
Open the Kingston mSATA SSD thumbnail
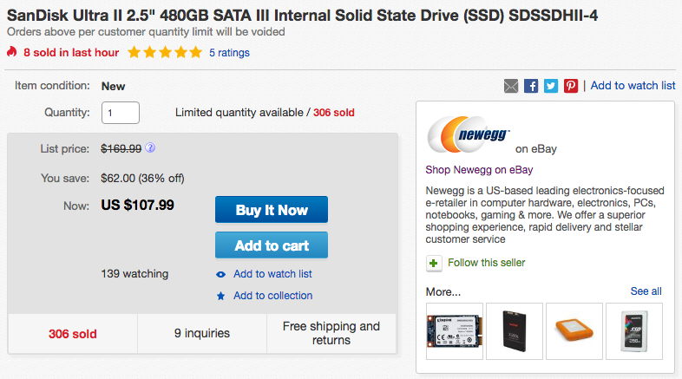pos(456,330)
